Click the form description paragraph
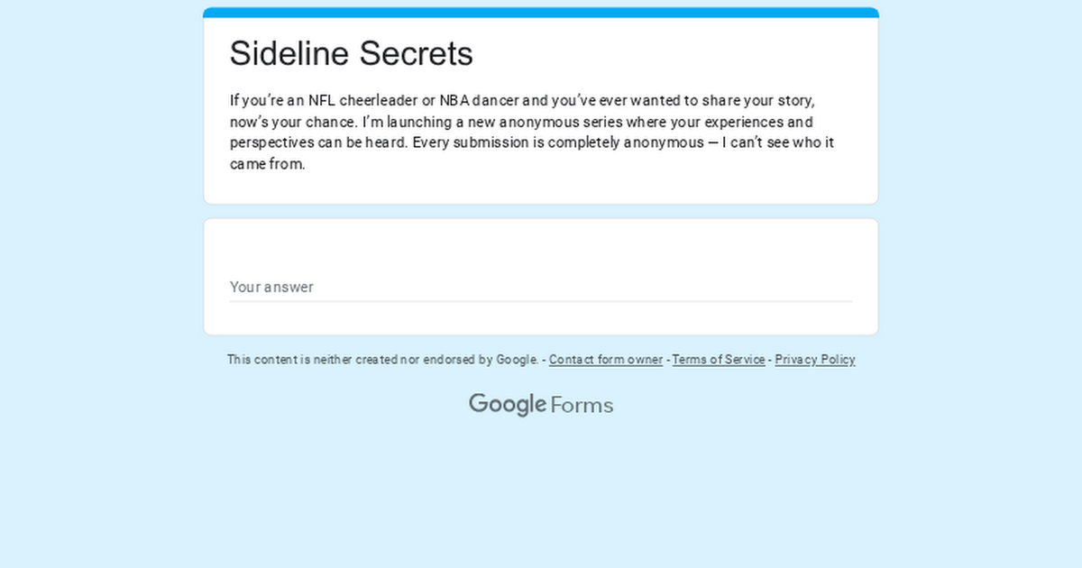Screen dimensions: 1082x568 [x=532, y=132]
